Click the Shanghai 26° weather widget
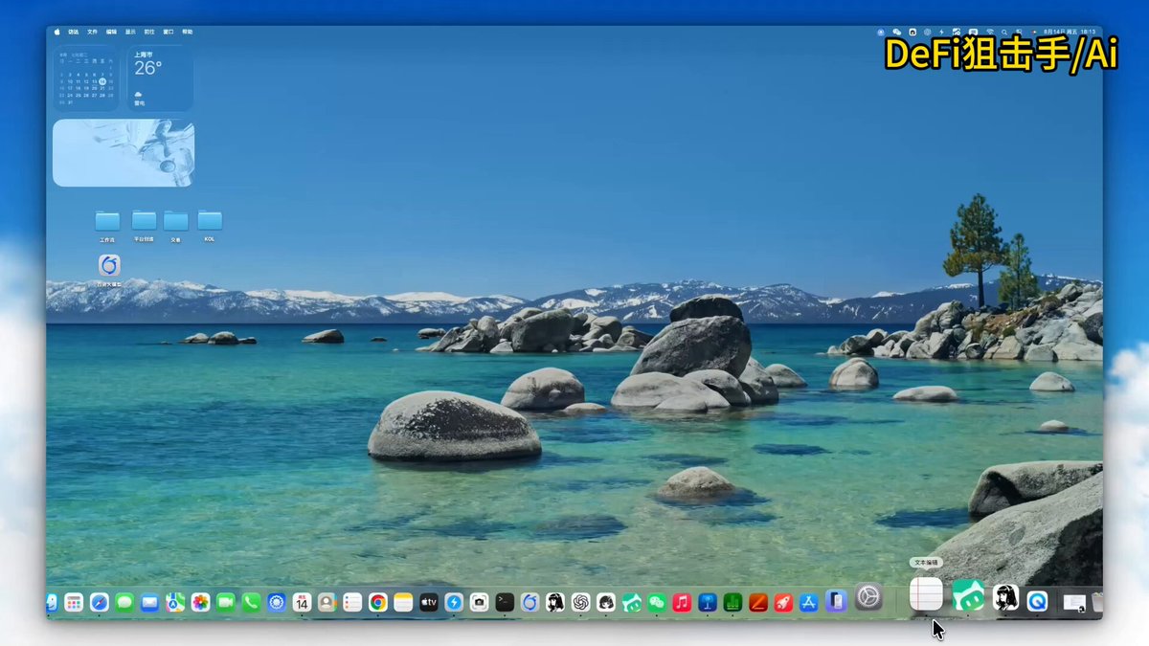 pos(160,78)
